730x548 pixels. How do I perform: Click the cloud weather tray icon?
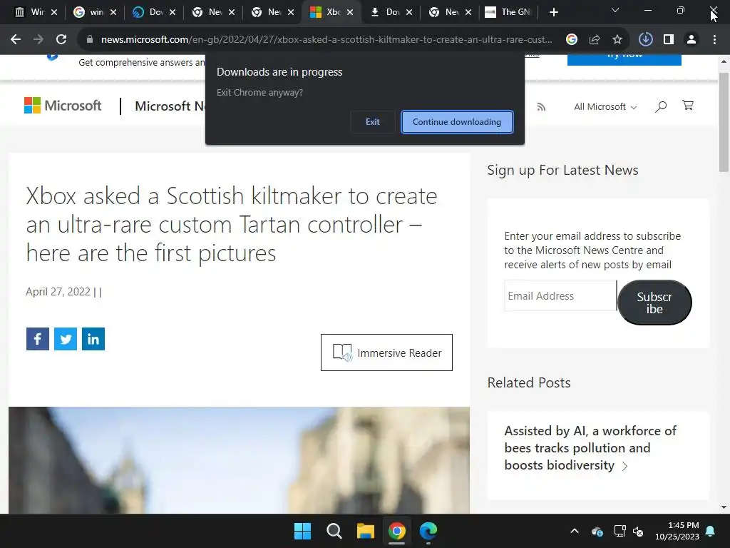click(597, 531)
